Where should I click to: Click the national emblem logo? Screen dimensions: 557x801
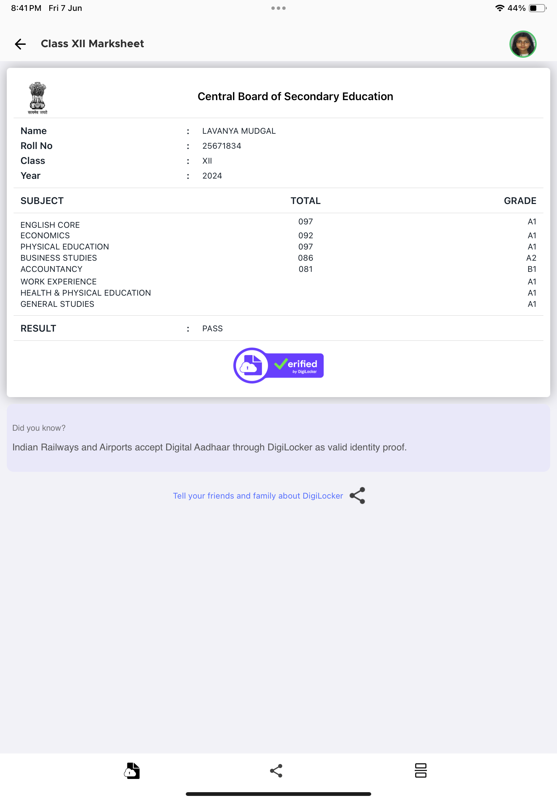coord(37,98)
